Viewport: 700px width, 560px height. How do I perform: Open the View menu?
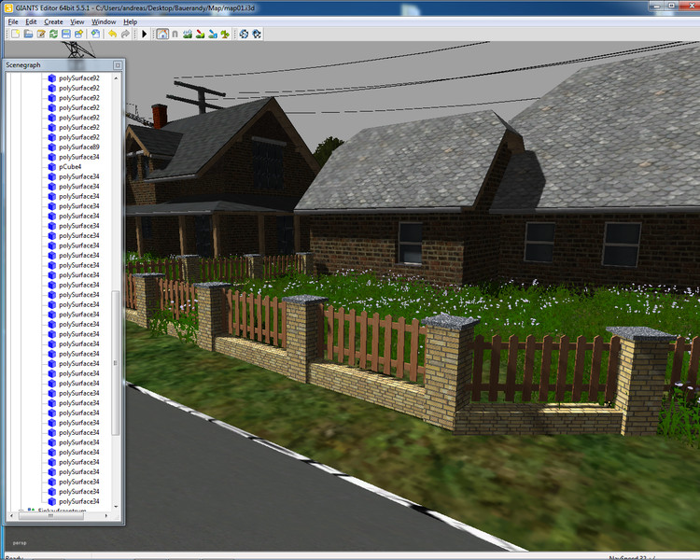click(77, 21)
